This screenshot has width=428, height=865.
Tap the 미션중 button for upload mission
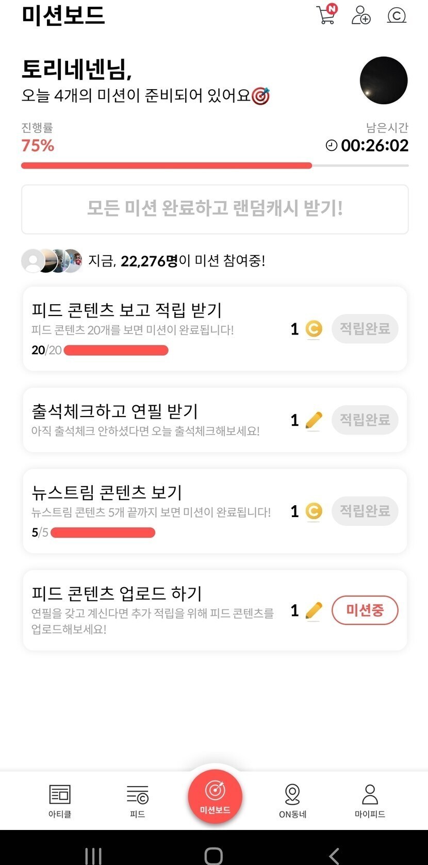(x=365, y=610)
